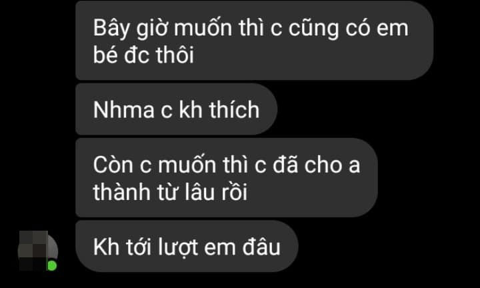The height and width of the screenshot is (288, 480).
Task: Click the word "cũng" in the first message
Action: click(x=313, y=29)
